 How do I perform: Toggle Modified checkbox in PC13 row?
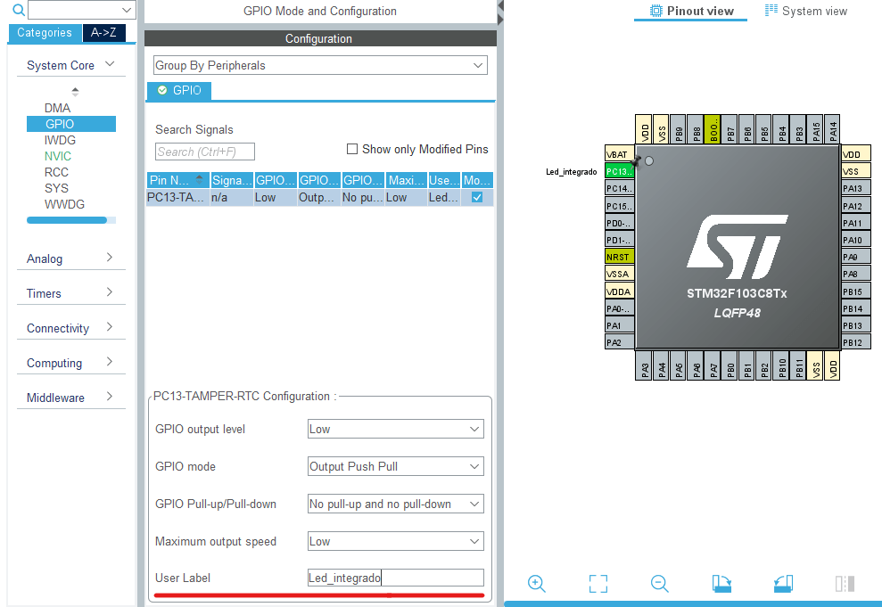click(477, 197)
